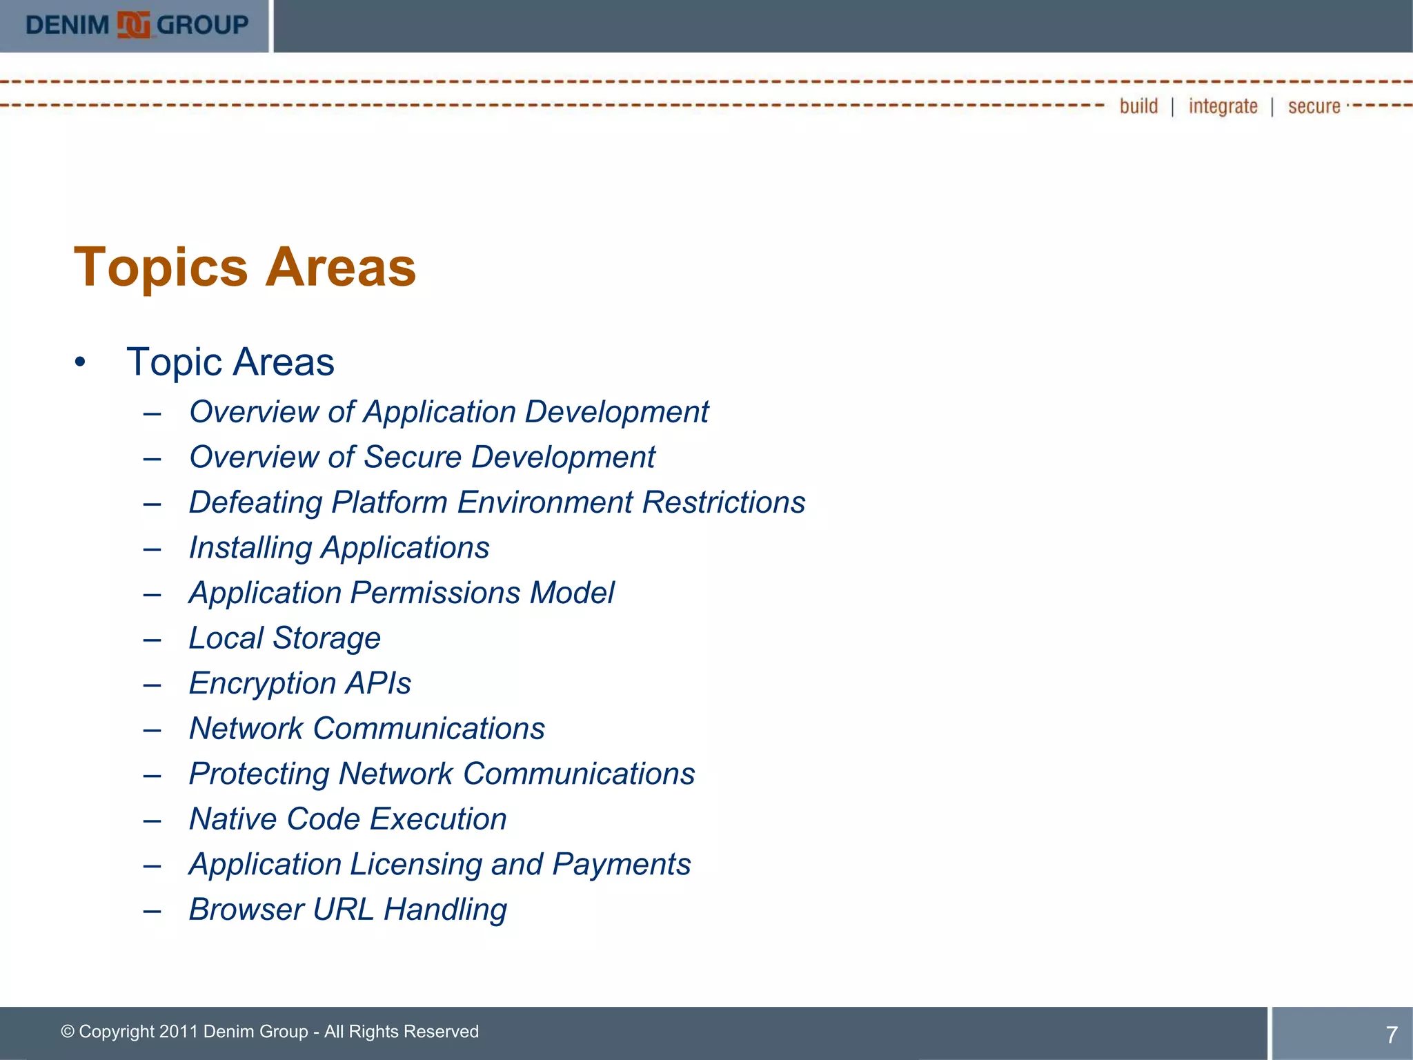
Task: Click the 'Native Code Execution' item
Action: click(348, 819)
